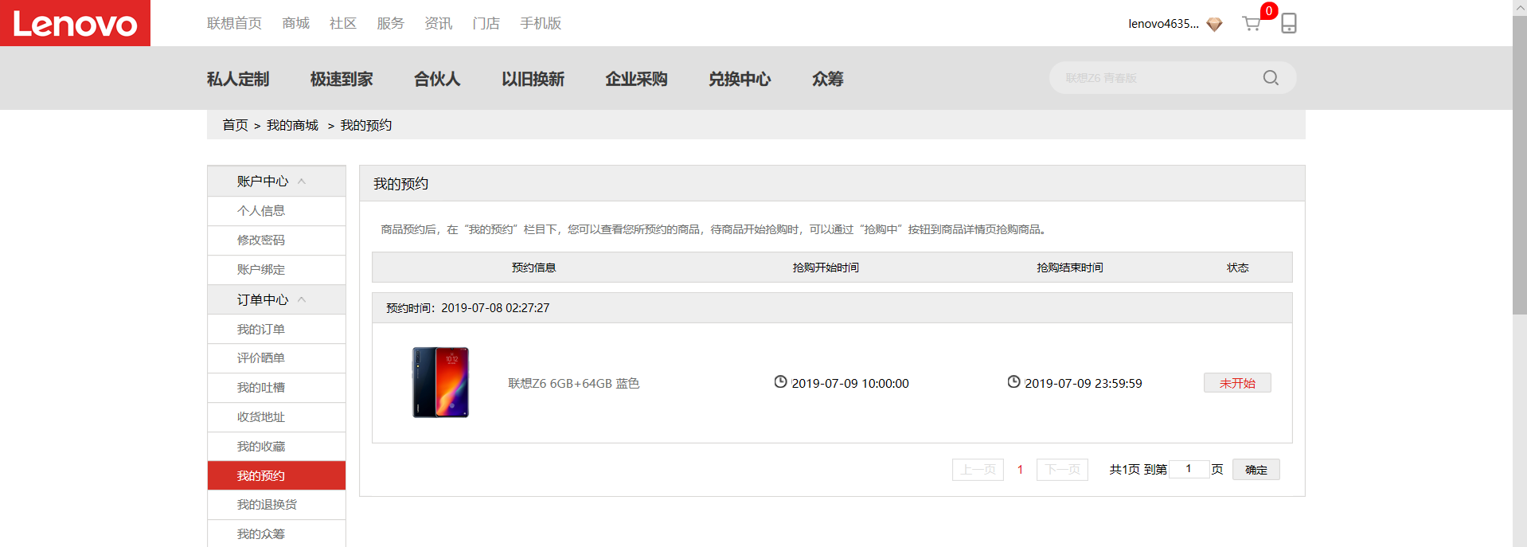Click the vertical page scrollbar thumb
1527x547 pixels.
click(x=1520, y=165)
